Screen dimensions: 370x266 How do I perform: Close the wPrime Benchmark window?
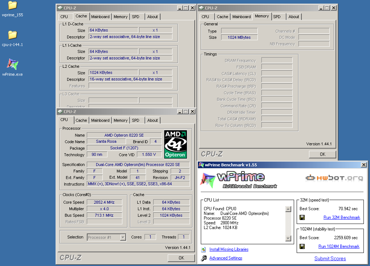pos(364,165)
